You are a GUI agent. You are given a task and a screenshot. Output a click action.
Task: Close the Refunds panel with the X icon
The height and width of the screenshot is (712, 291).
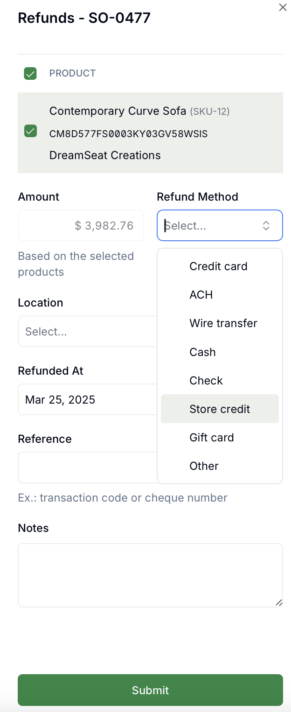pyautogui.click(x=283, y=7)
